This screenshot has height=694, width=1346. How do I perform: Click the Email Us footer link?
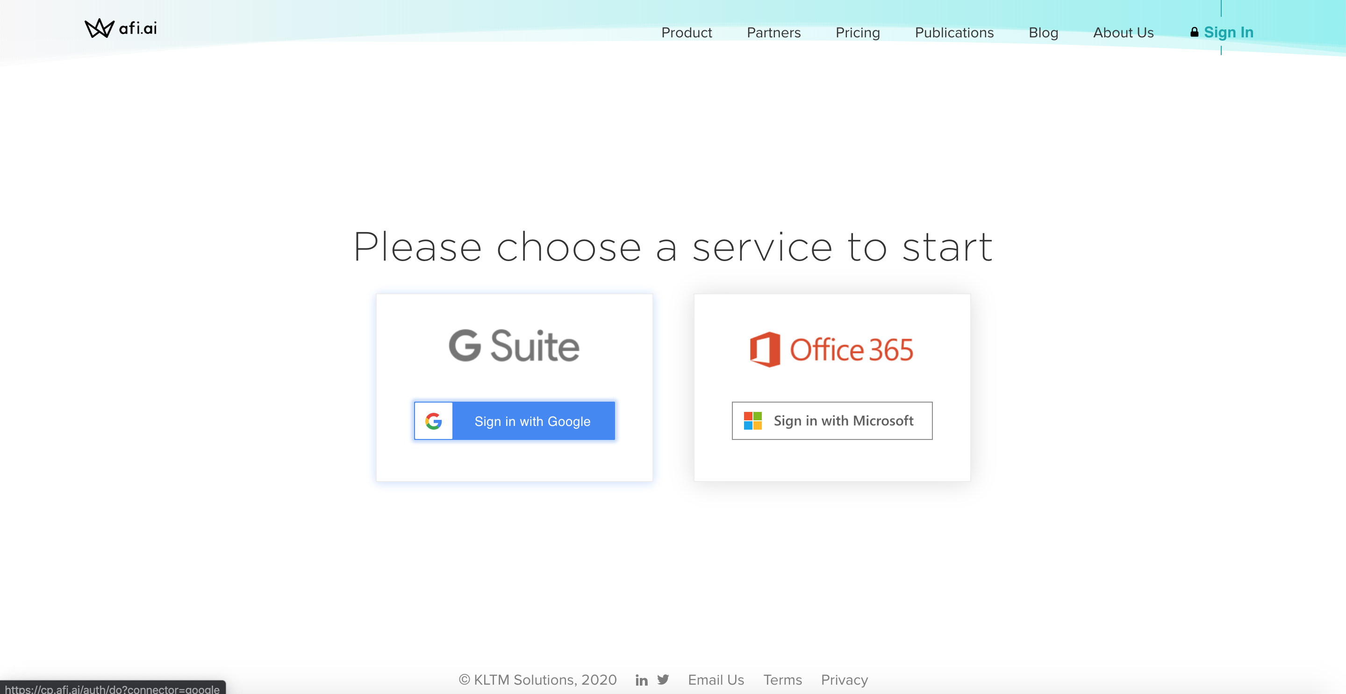(716, 680)
